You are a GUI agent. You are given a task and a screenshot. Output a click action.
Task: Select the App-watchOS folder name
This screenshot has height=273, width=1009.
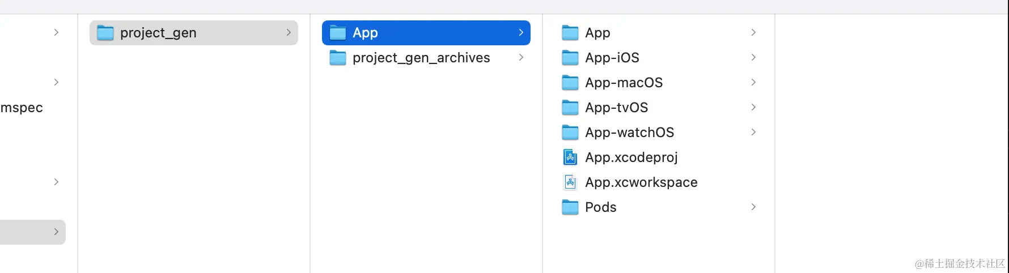[630, 133]
